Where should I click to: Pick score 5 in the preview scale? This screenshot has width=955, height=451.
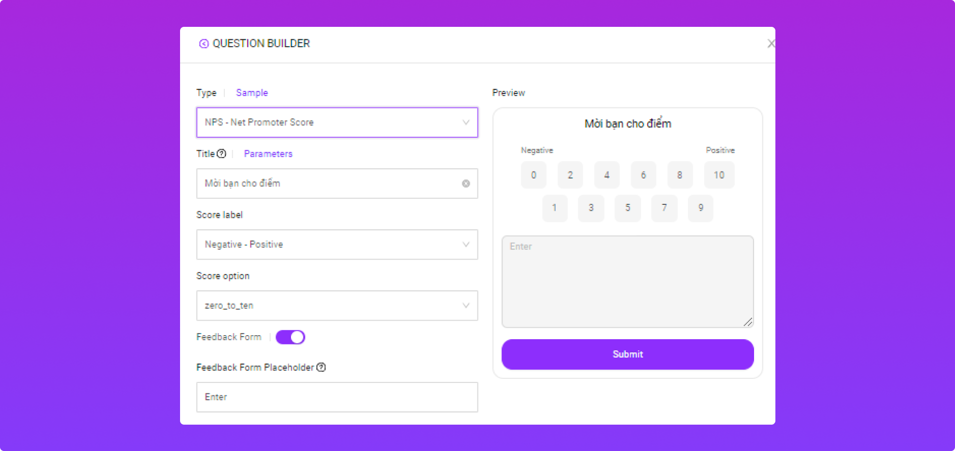tap(628, 208)
